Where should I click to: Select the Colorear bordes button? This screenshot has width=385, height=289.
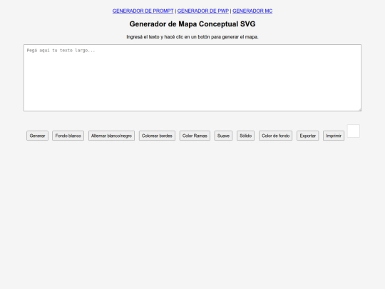point(157,136)
